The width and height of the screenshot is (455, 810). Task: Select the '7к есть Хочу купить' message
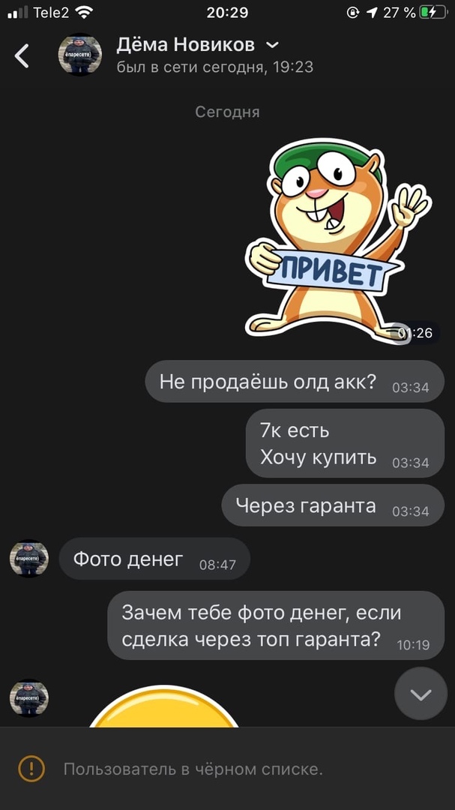345,444
